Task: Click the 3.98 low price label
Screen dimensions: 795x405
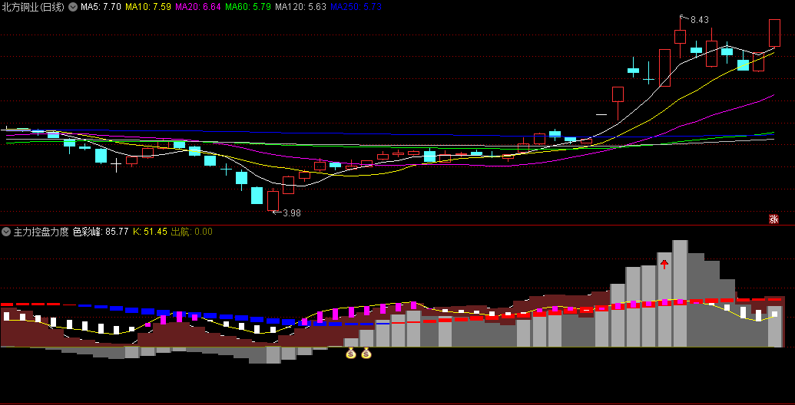Action: pos(292,213)
